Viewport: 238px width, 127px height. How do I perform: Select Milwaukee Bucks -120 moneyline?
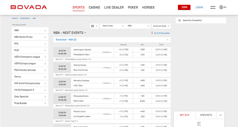[142, 96]
